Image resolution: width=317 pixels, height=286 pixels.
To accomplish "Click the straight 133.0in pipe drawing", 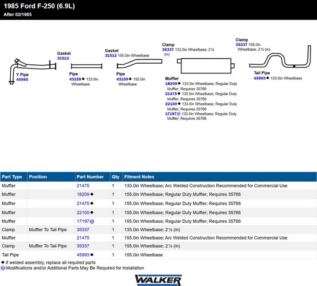I will coord(87,66).
